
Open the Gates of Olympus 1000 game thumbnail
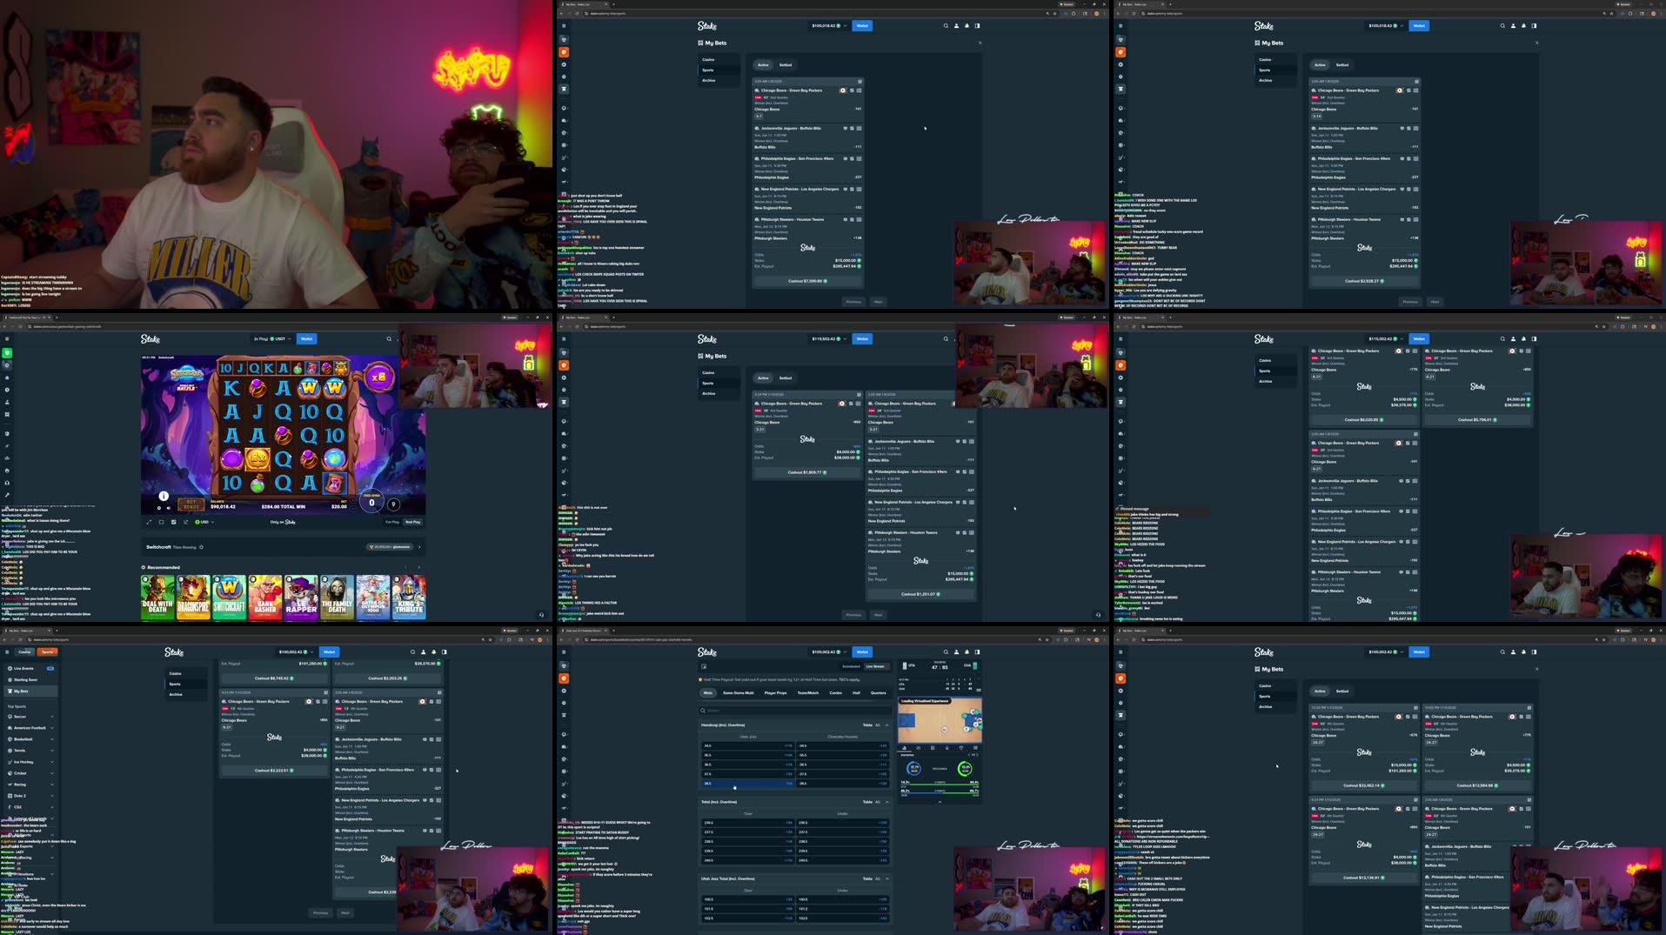point(374,598)
